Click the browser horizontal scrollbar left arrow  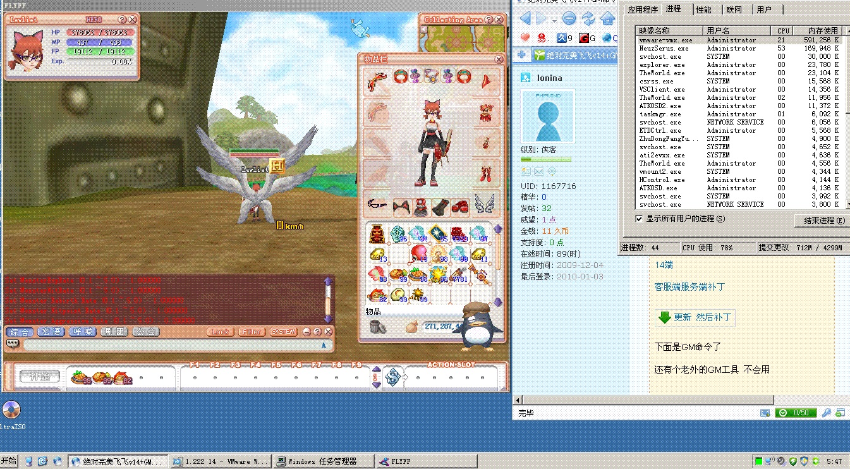(518, 399)
